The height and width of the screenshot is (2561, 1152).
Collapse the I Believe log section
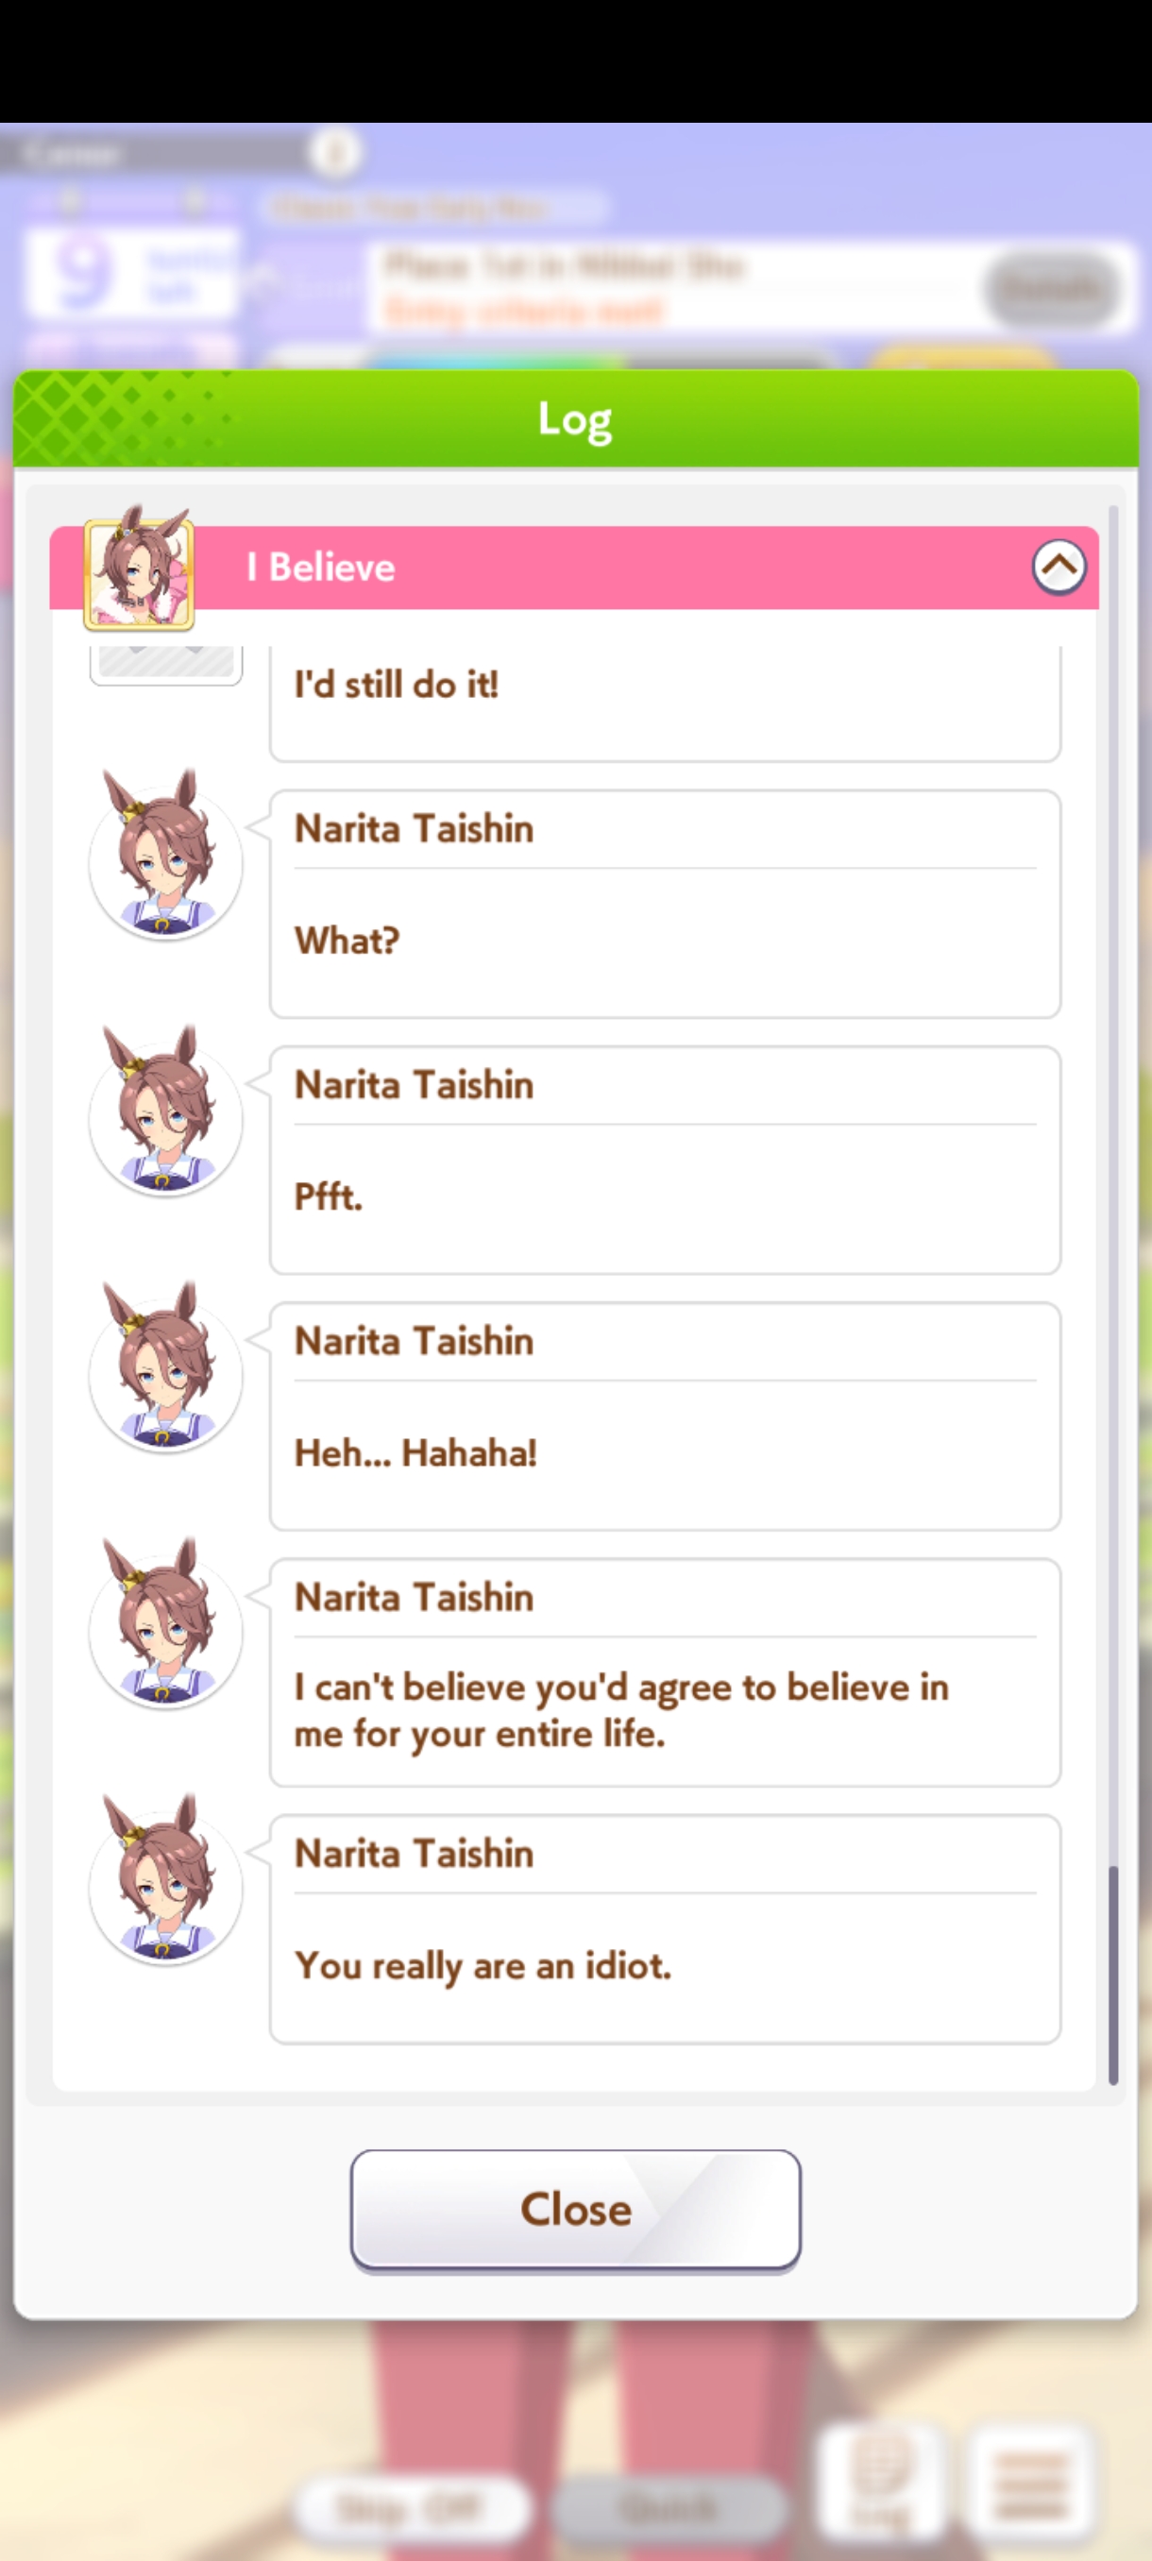[x=1059, y=567]
